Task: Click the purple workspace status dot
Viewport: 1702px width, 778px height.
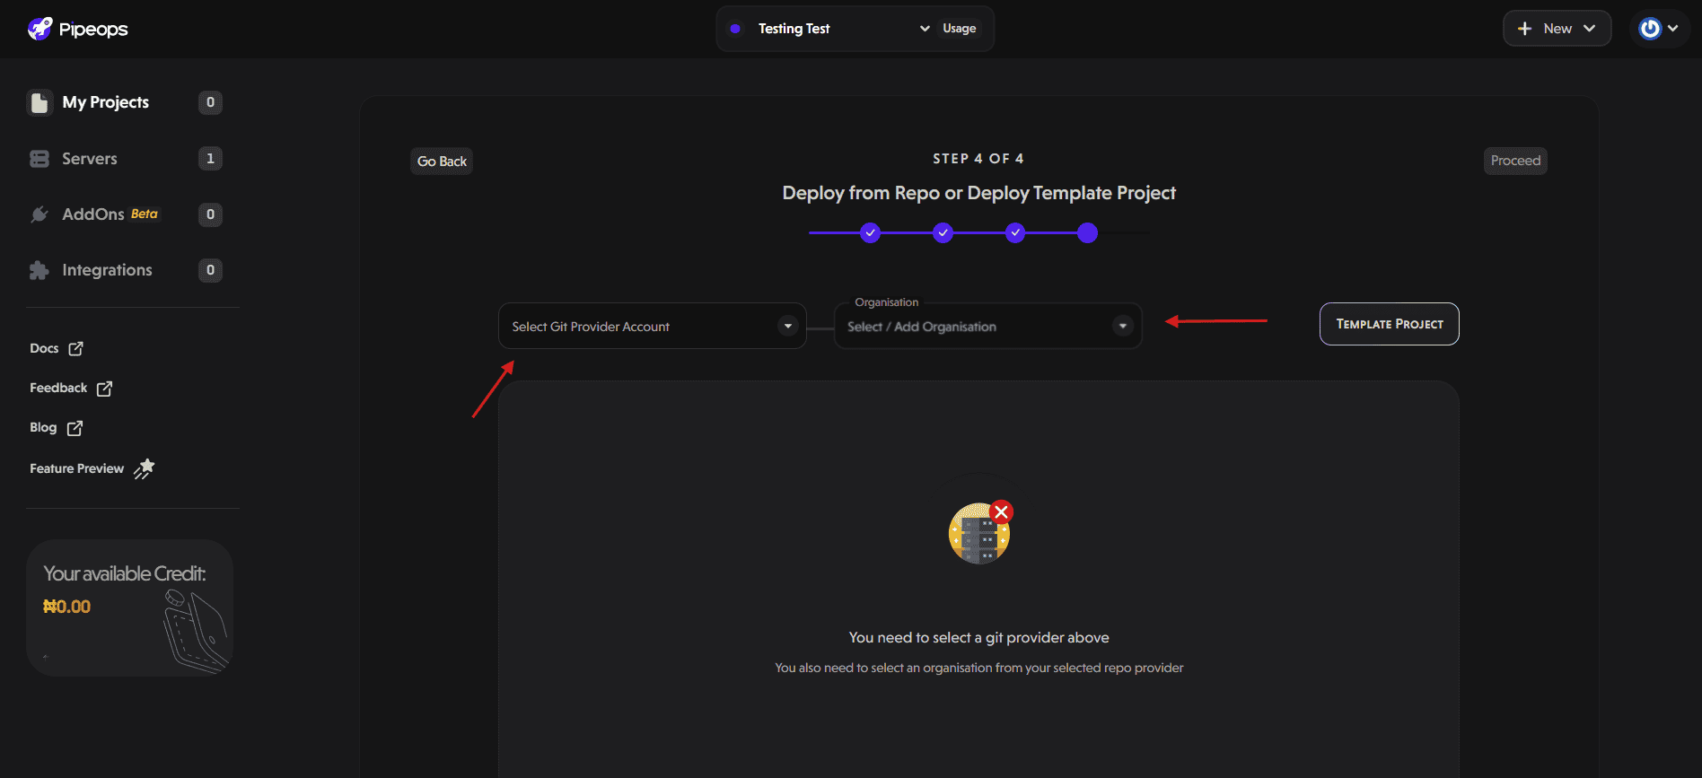Action: (x=735, y=29)
